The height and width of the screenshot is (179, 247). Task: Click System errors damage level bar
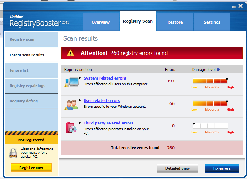(210, 81)
